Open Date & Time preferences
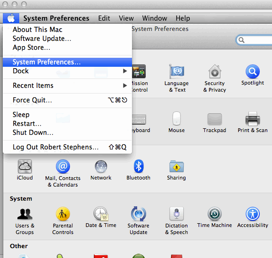This screenshot has height=258, width=272. (101, 217)
